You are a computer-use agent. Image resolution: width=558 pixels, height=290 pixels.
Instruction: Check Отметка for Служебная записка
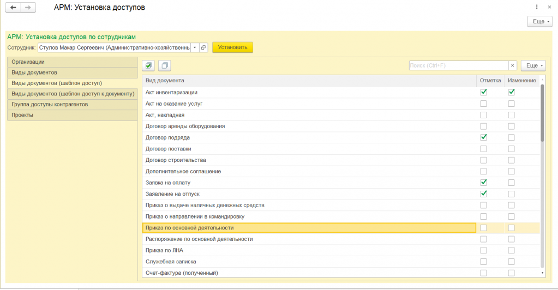coord(483,262)
